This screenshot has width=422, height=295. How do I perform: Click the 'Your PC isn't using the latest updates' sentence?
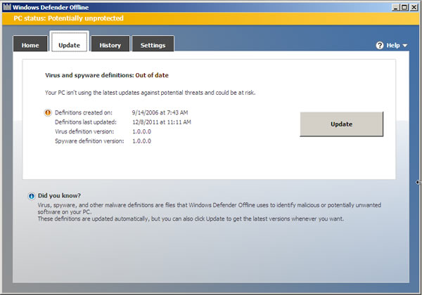[151, 93]
